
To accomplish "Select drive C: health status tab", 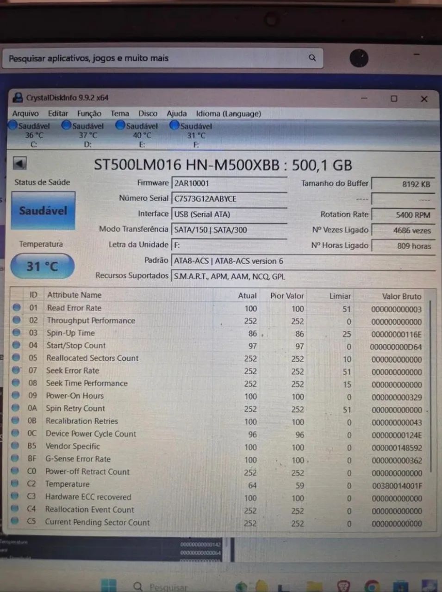I will [31, 135].
